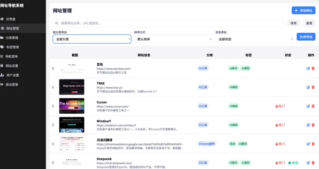This screenshot has width=319, height=169.
Task: Open 标签管理 in the sidebar
Action: 23,47
